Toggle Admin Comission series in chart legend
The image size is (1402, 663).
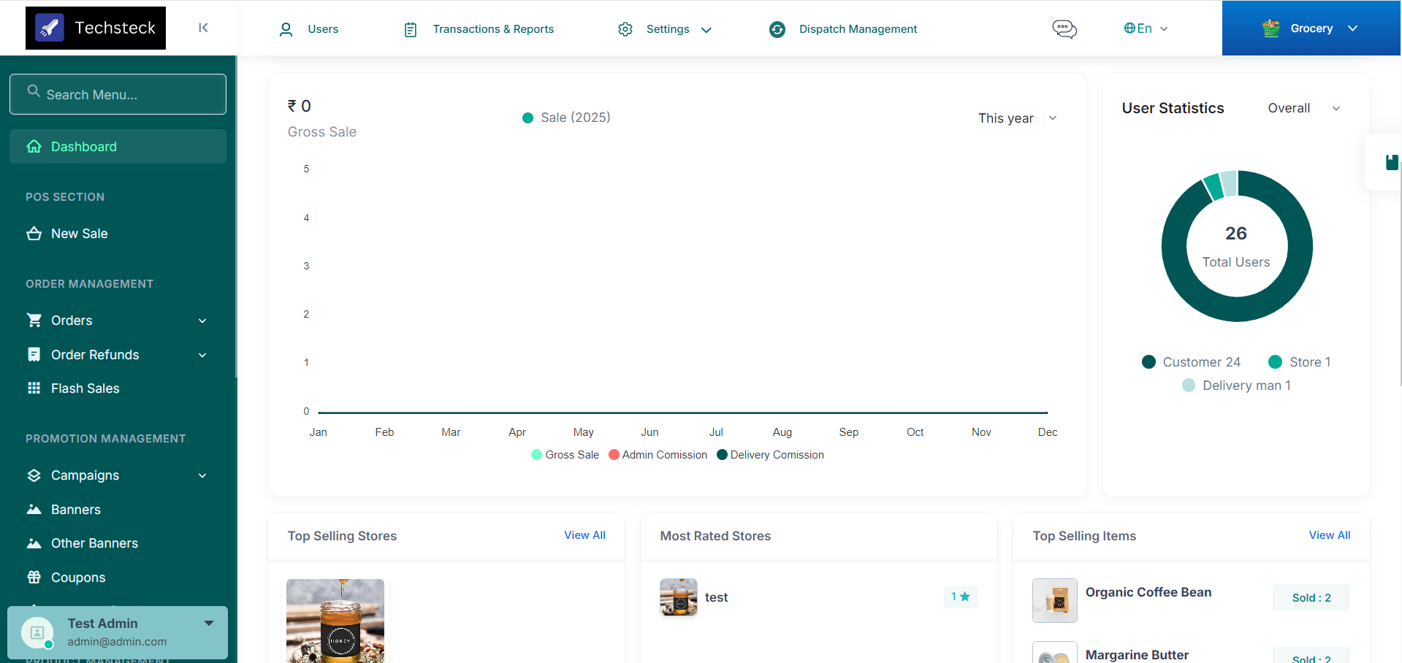click(658, 455)
